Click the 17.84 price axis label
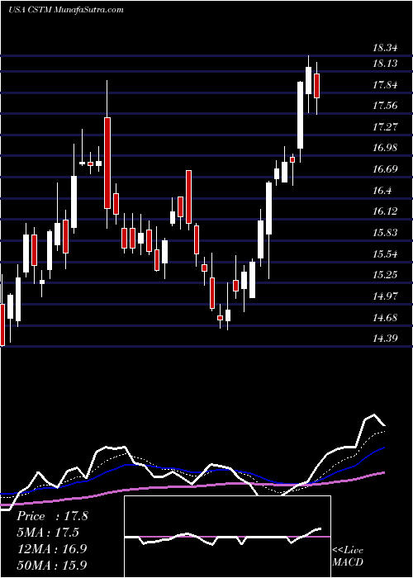413x578 pixels. pyautogui.click(x=385, y=85)
